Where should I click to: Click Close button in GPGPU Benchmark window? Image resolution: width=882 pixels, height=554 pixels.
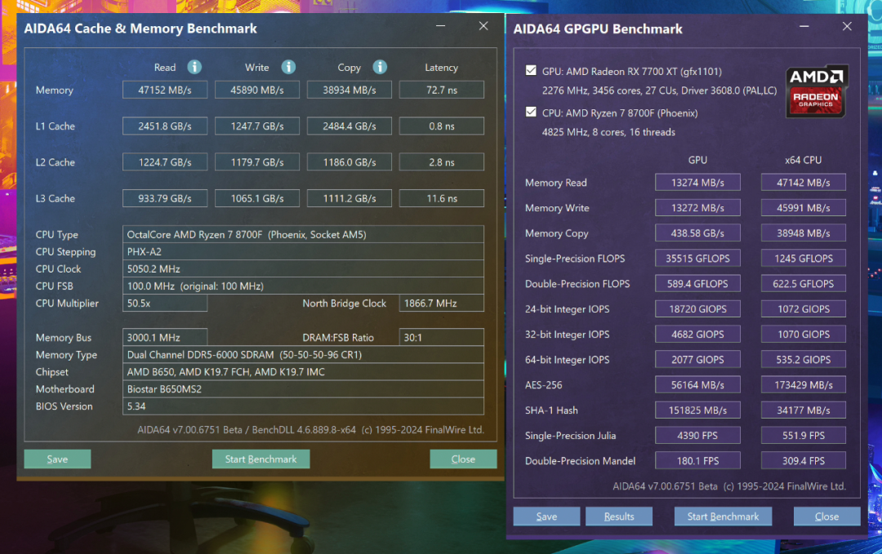pyautogui.click(x=826, y=516)
